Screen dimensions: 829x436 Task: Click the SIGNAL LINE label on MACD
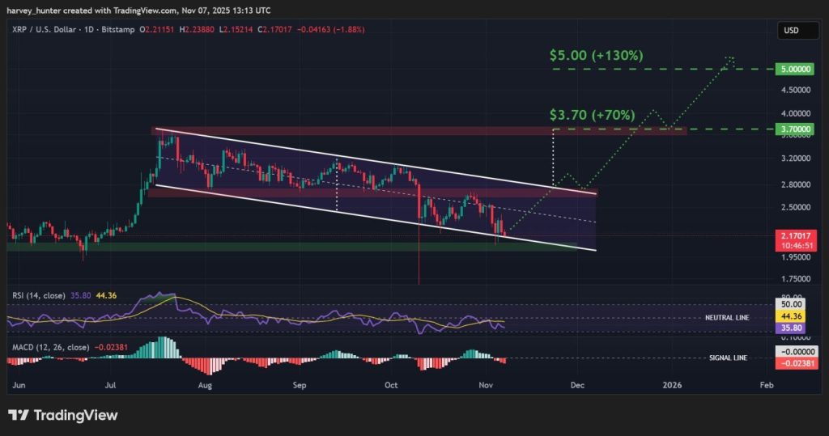pyautogui.click(x=725, y=358)
